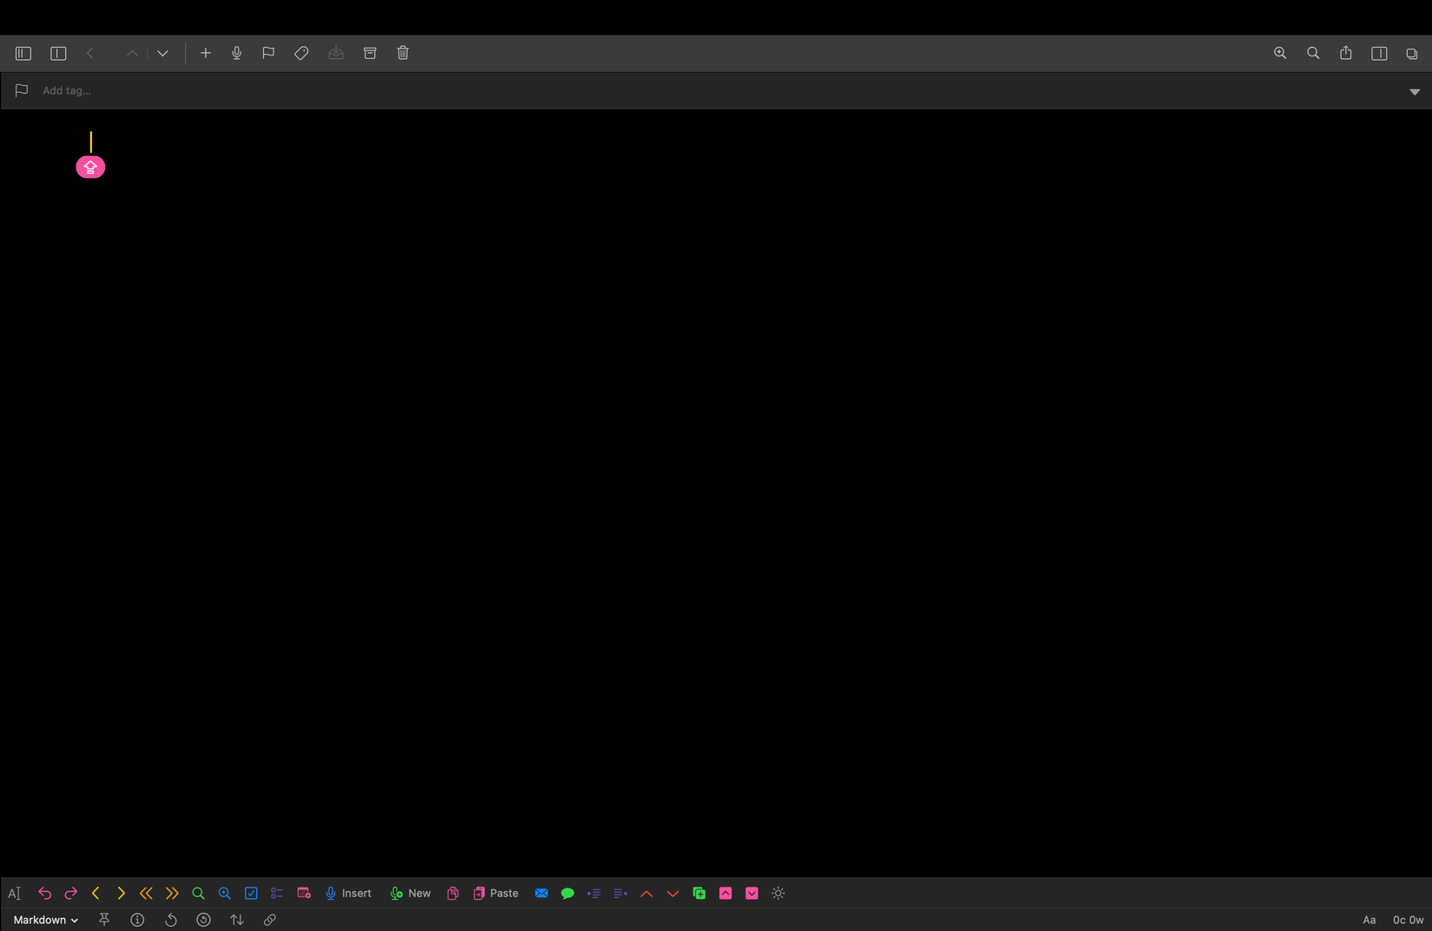This screenshot has height=931, width=1432.
Task: Open quick search with the top-right plus magnifier
Action: point(1280,53)
